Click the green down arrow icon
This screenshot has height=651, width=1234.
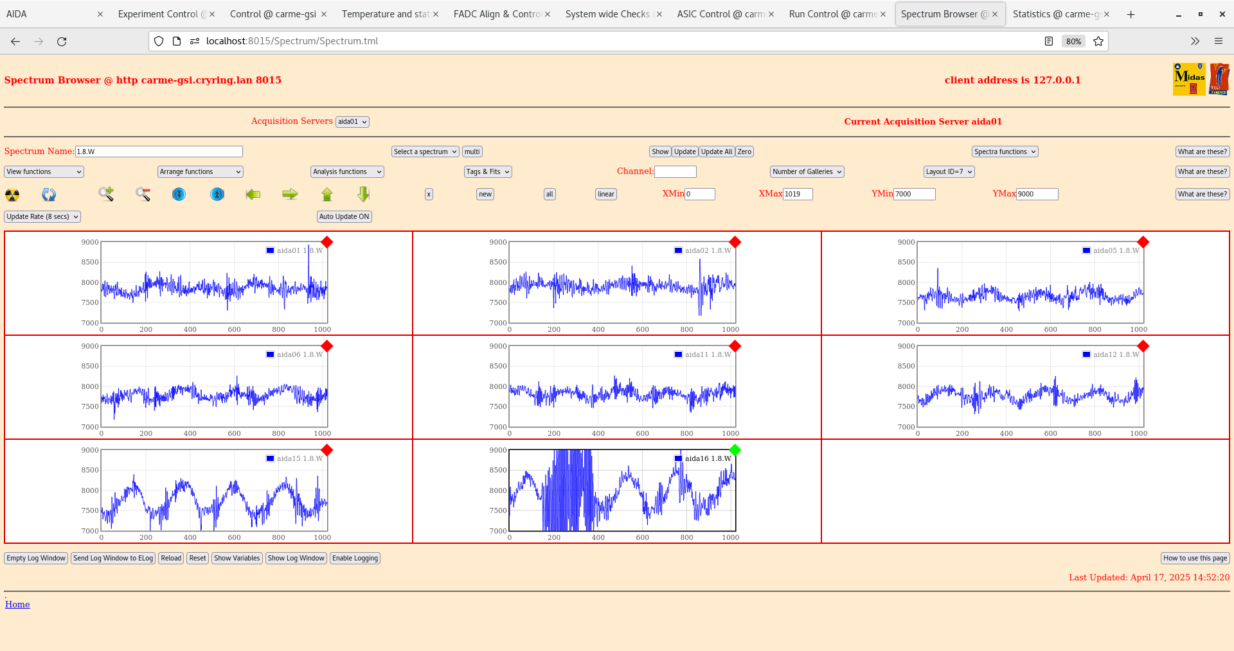point(364,194)
